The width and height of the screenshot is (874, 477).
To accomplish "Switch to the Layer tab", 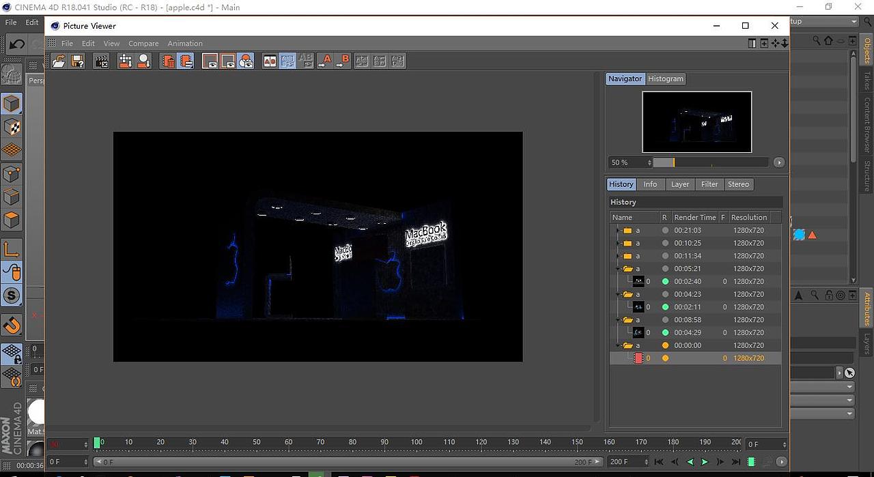I will pyautogui.click(x=680, y=184).
